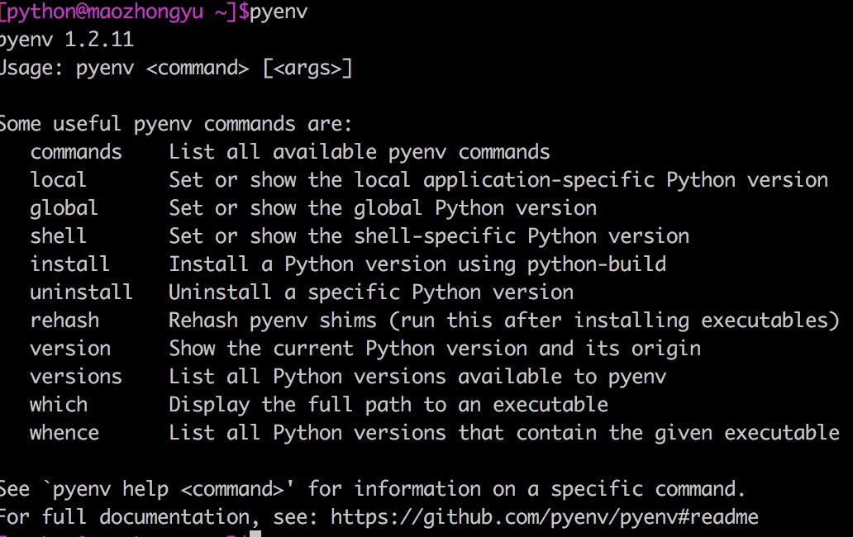This screenshot has width=853, height=537.
Task: Click the 'Rehash pyenv shims' description
Action: coord(504,321)
